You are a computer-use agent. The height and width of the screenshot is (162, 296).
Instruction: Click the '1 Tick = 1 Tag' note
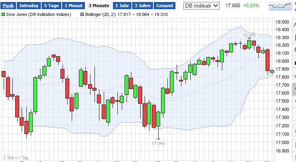point(16,158)
